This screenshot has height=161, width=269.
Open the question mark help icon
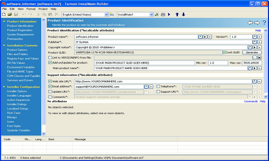tap(264, 23)
